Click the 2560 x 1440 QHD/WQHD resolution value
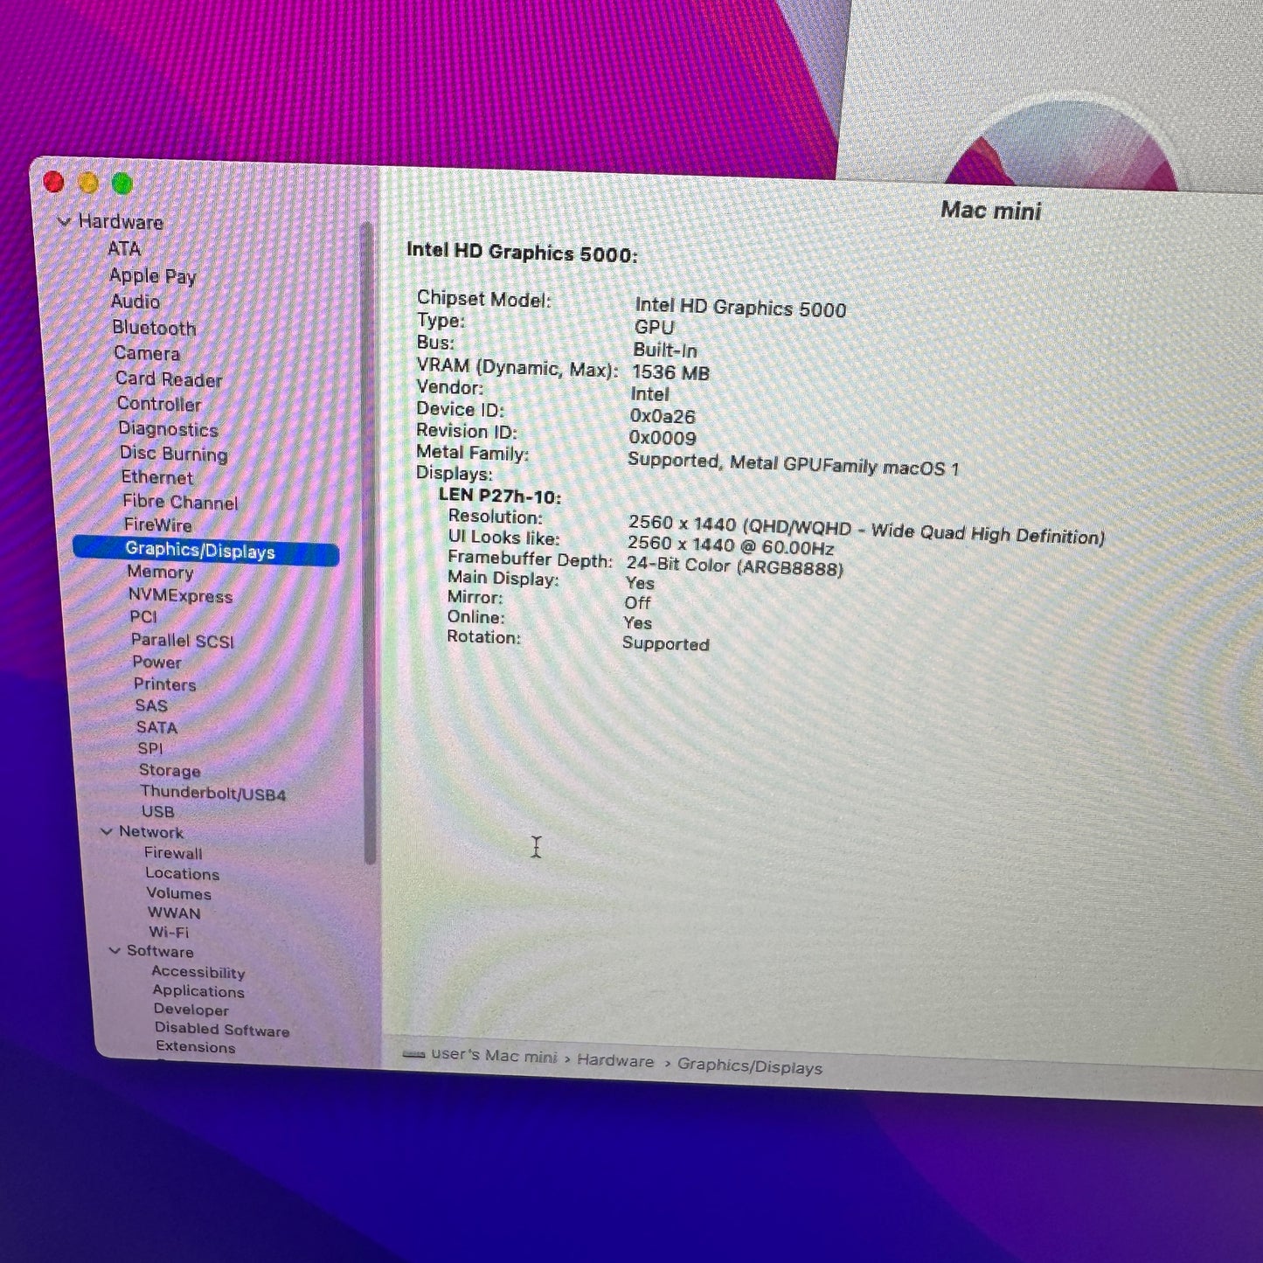The width and height of the screenshot is (1263, 1263). coord(866,530)
